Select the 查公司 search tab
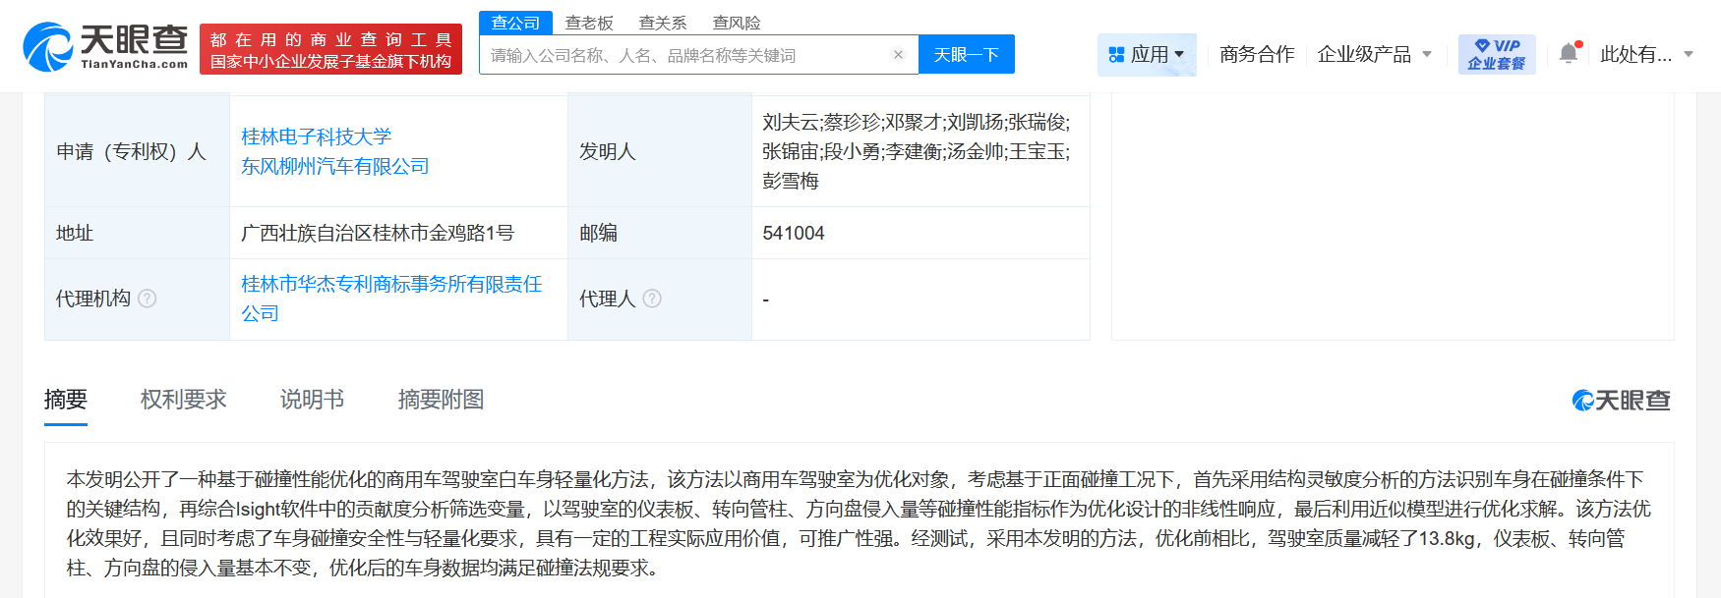Screen dimensions: 1721x598 click(515, 23)
